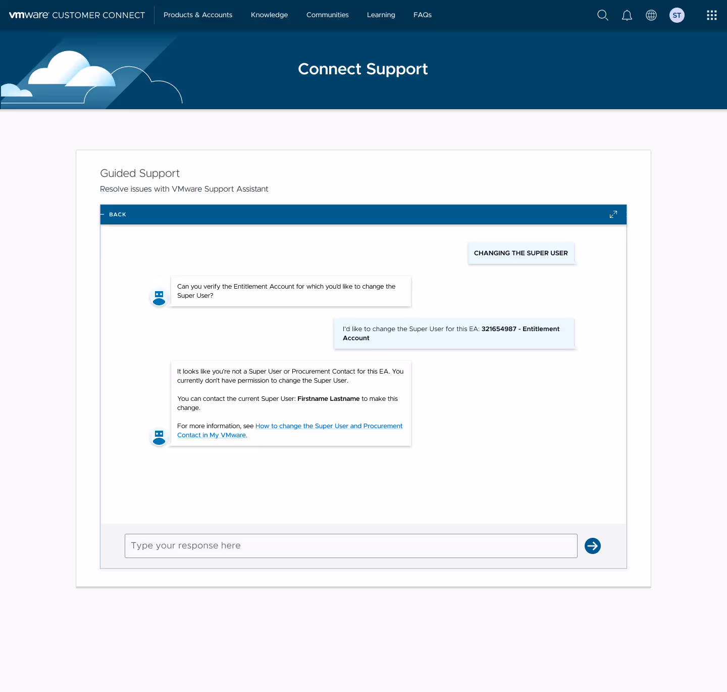The width and height of the screenshot is (727, 692).
Task: Click the VMware Customer Connect logo
Action: [77, 15]
